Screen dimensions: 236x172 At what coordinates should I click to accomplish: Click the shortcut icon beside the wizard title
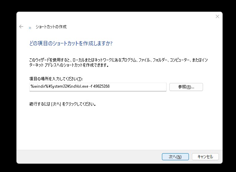(x=30, y=28)
